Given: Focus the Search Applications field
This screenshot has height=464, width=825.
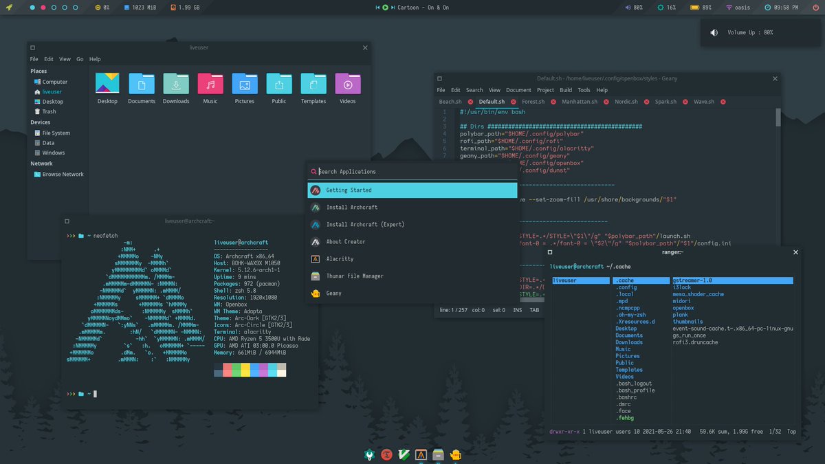Looking at the screenshot, I should 412,172.
